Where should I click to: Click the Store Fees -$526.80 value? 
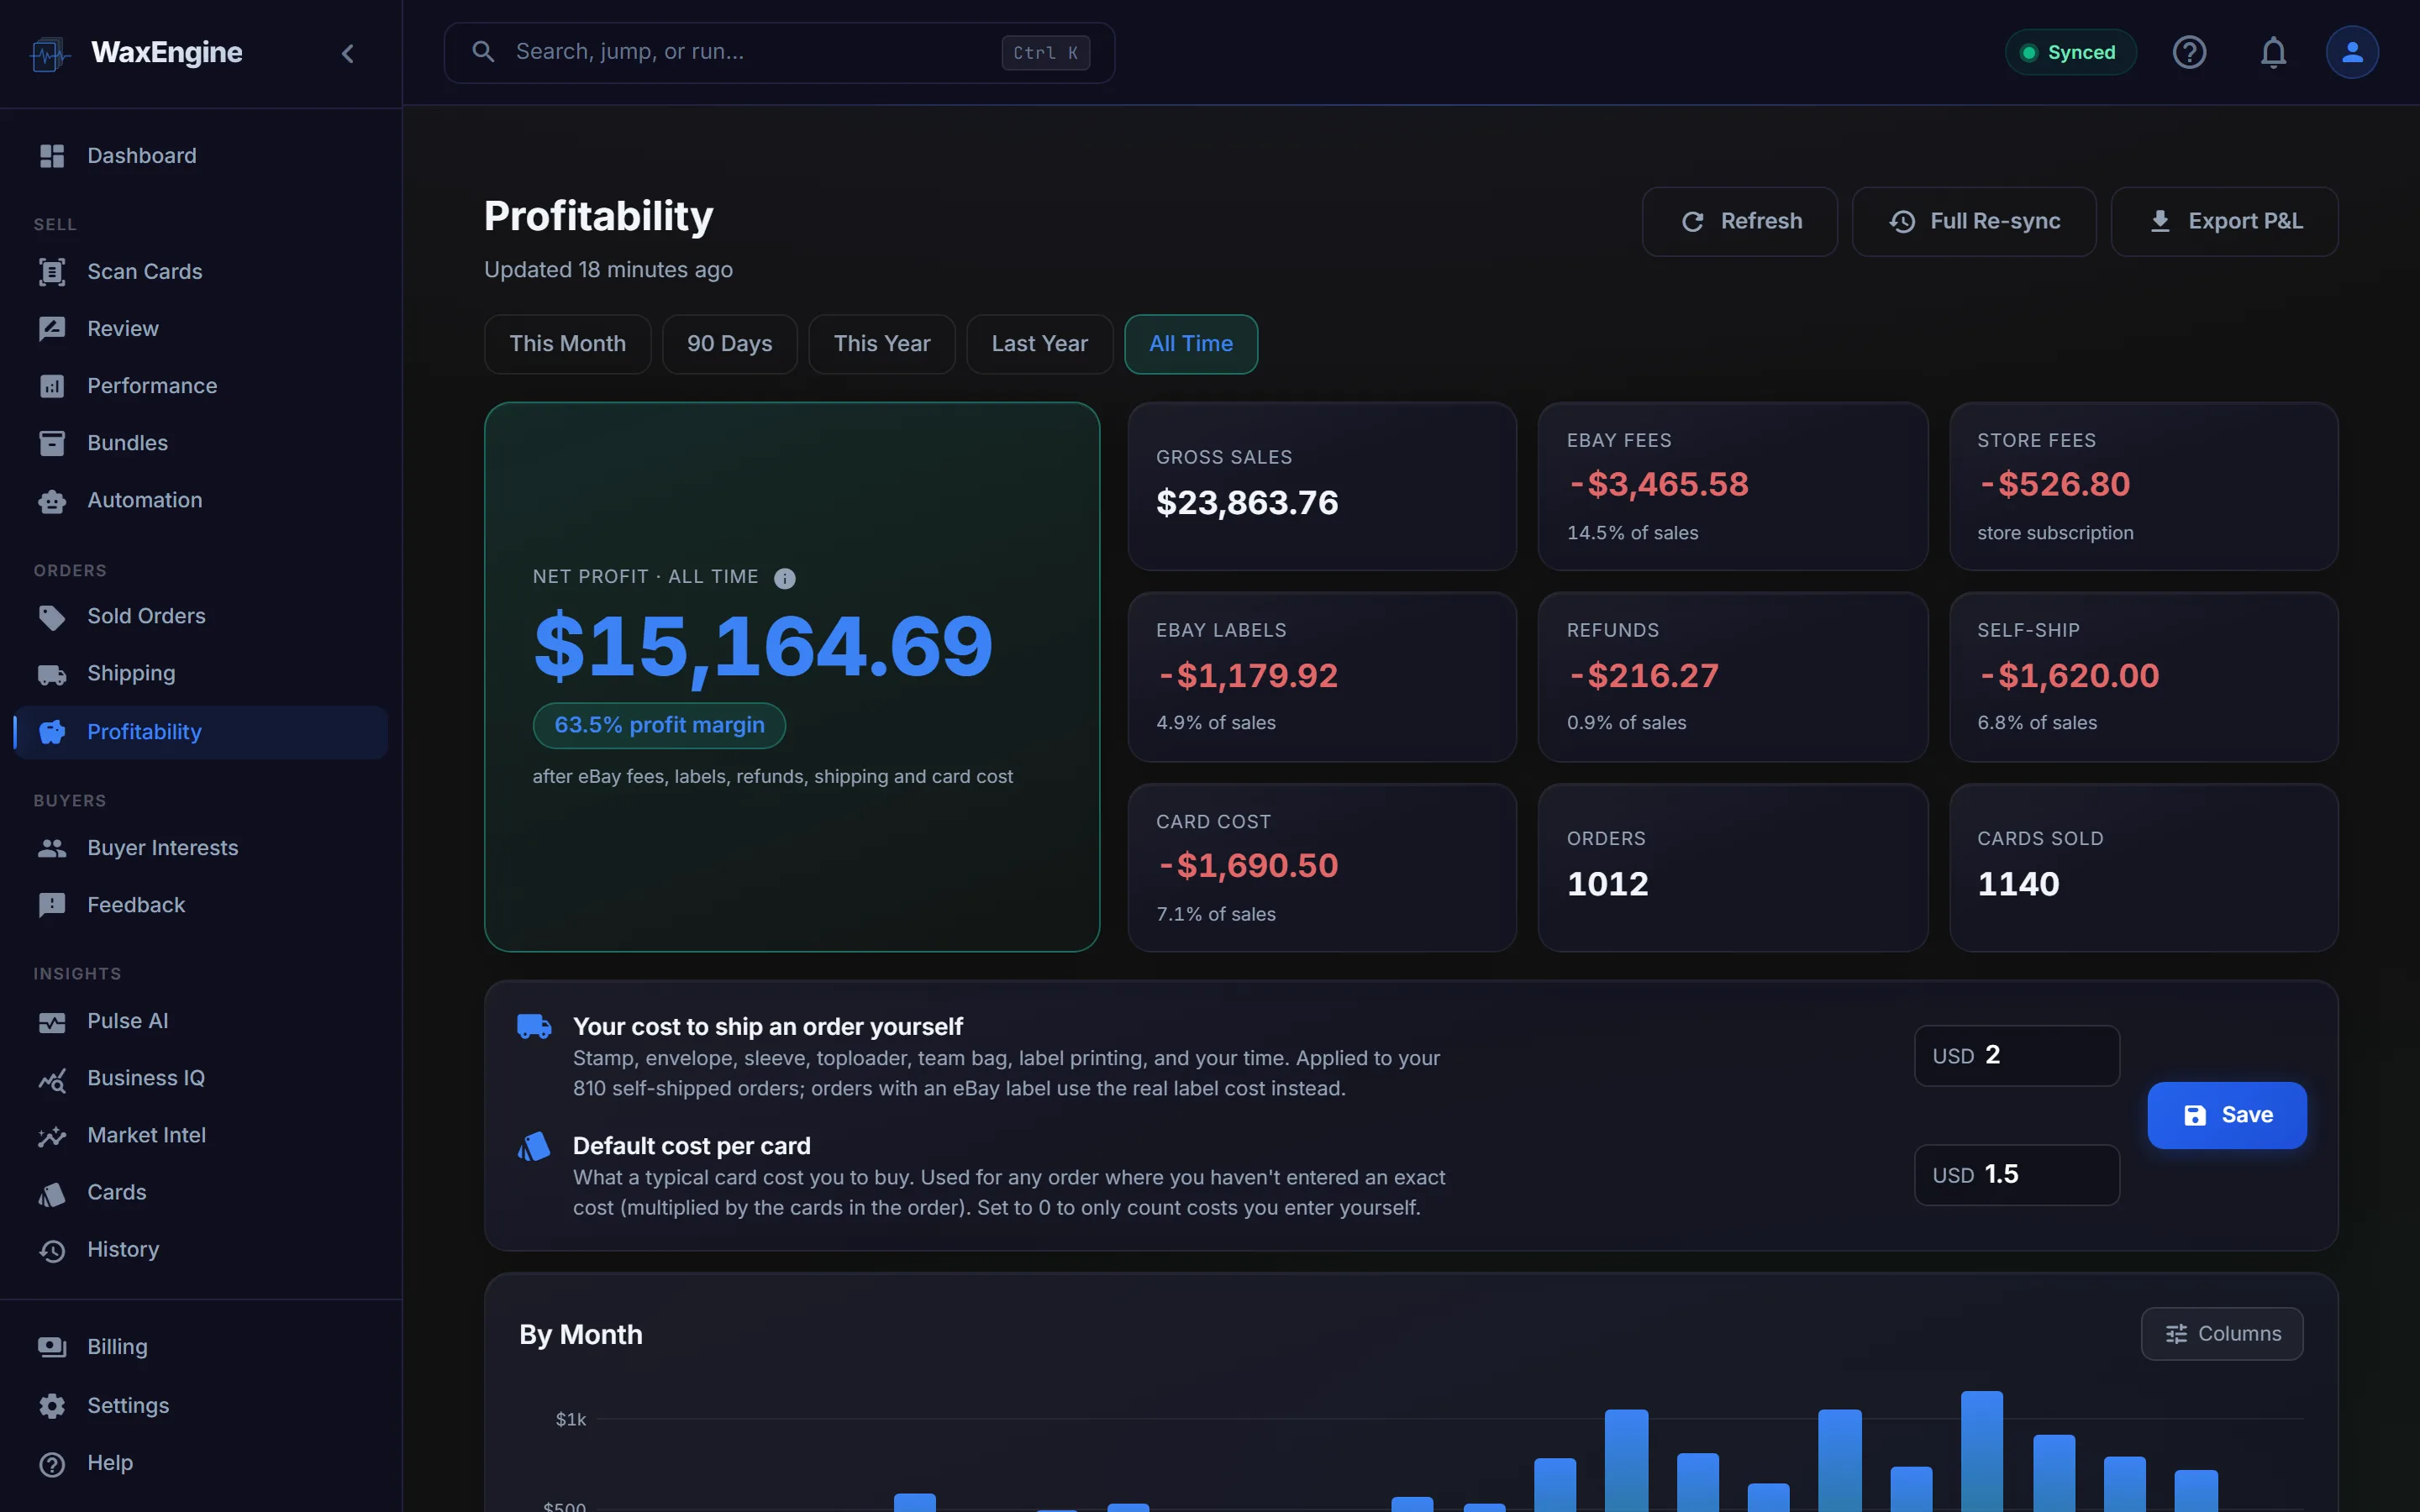click(2054, 485)
